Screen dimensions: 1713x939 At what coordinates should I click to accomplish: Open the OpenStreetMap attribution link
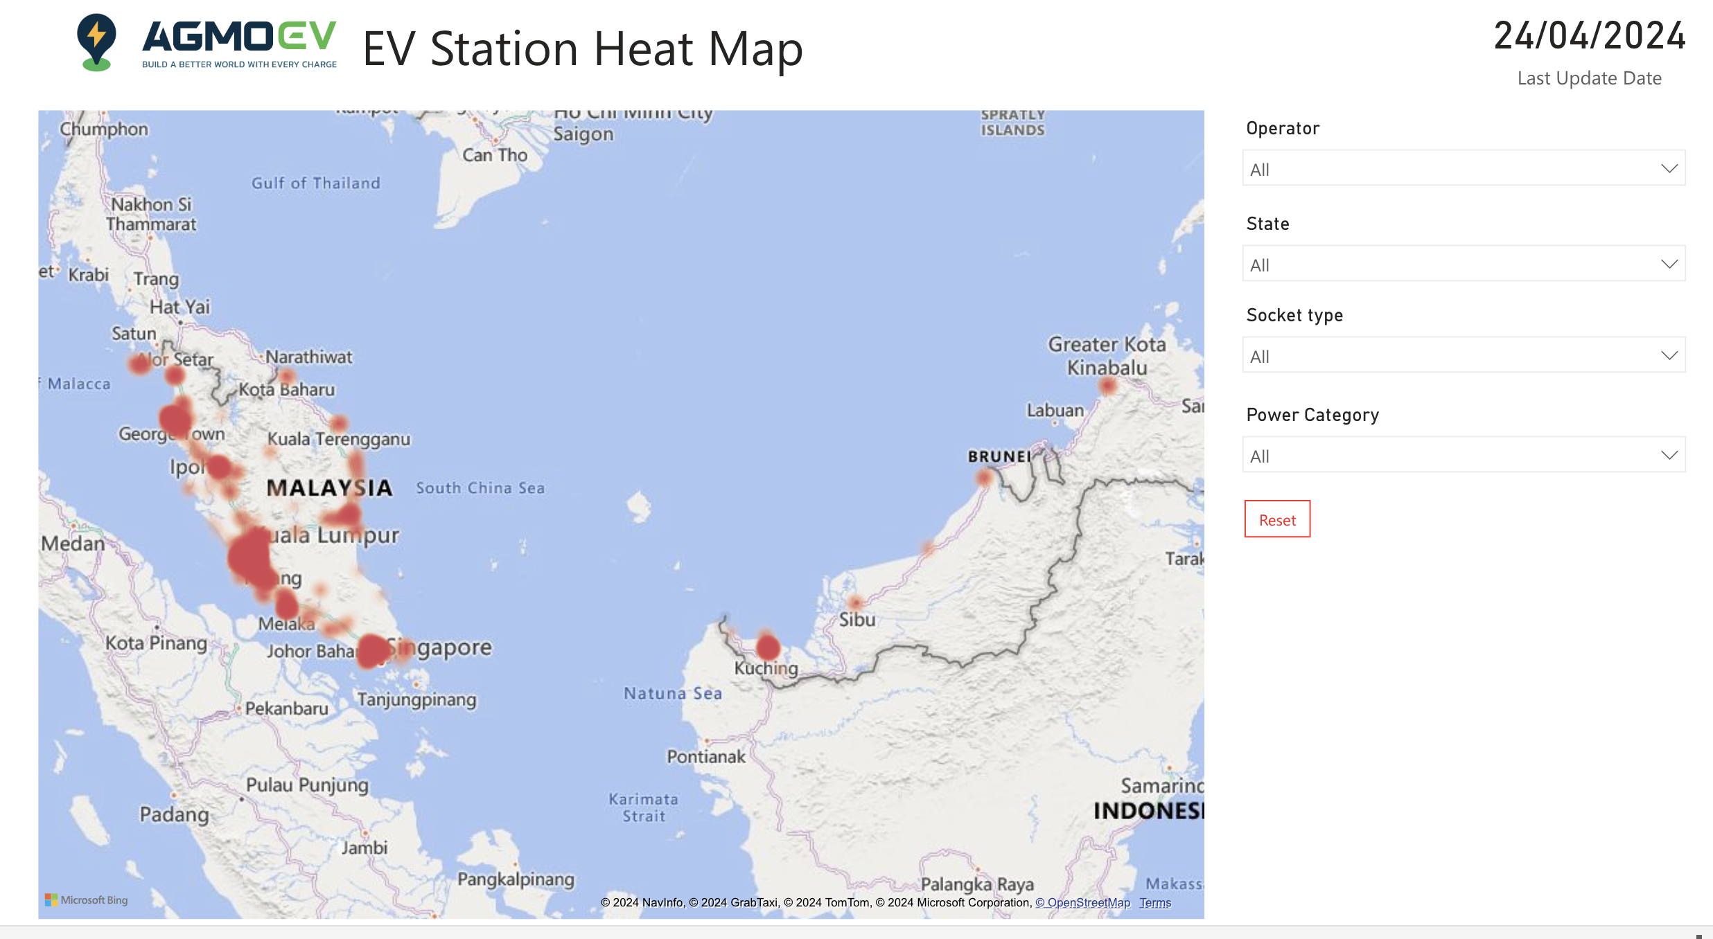pyautogui.click(x=1082, y=902)
